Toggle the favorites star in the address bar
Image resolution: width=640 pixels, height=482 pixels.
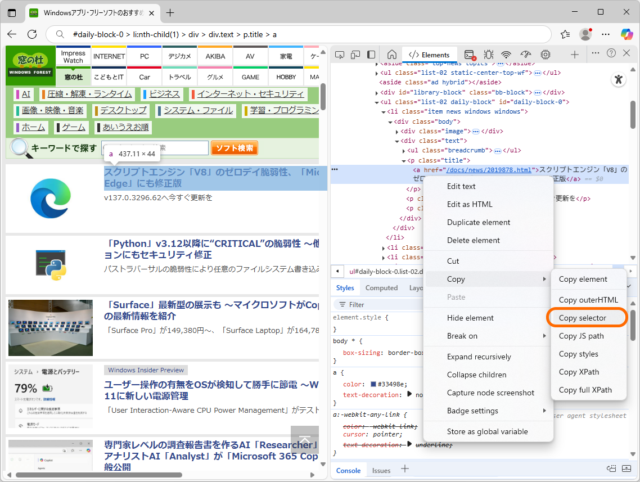[x=565, y=34]
